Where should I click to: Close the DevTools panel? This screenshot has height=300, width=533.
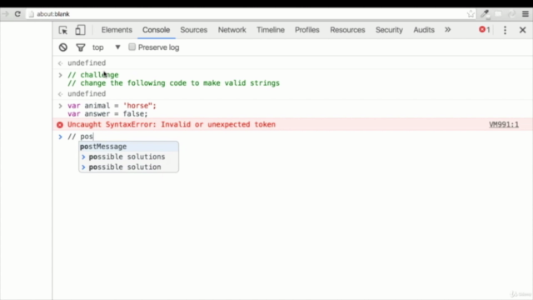(x=522, y=30)
